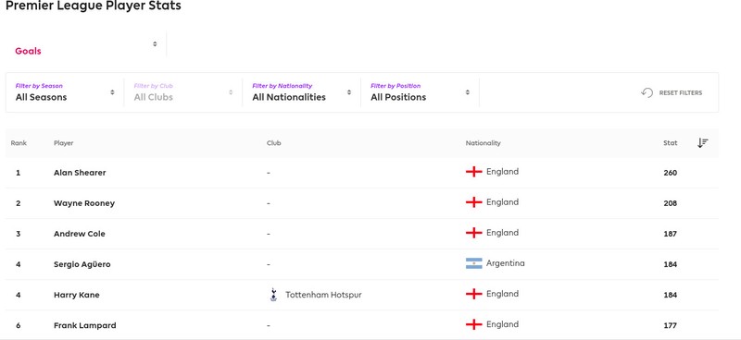Screen dimensions: 741x340
Task: Open the Filter by Nationality dropdown
Action: [x=302, y=92]
